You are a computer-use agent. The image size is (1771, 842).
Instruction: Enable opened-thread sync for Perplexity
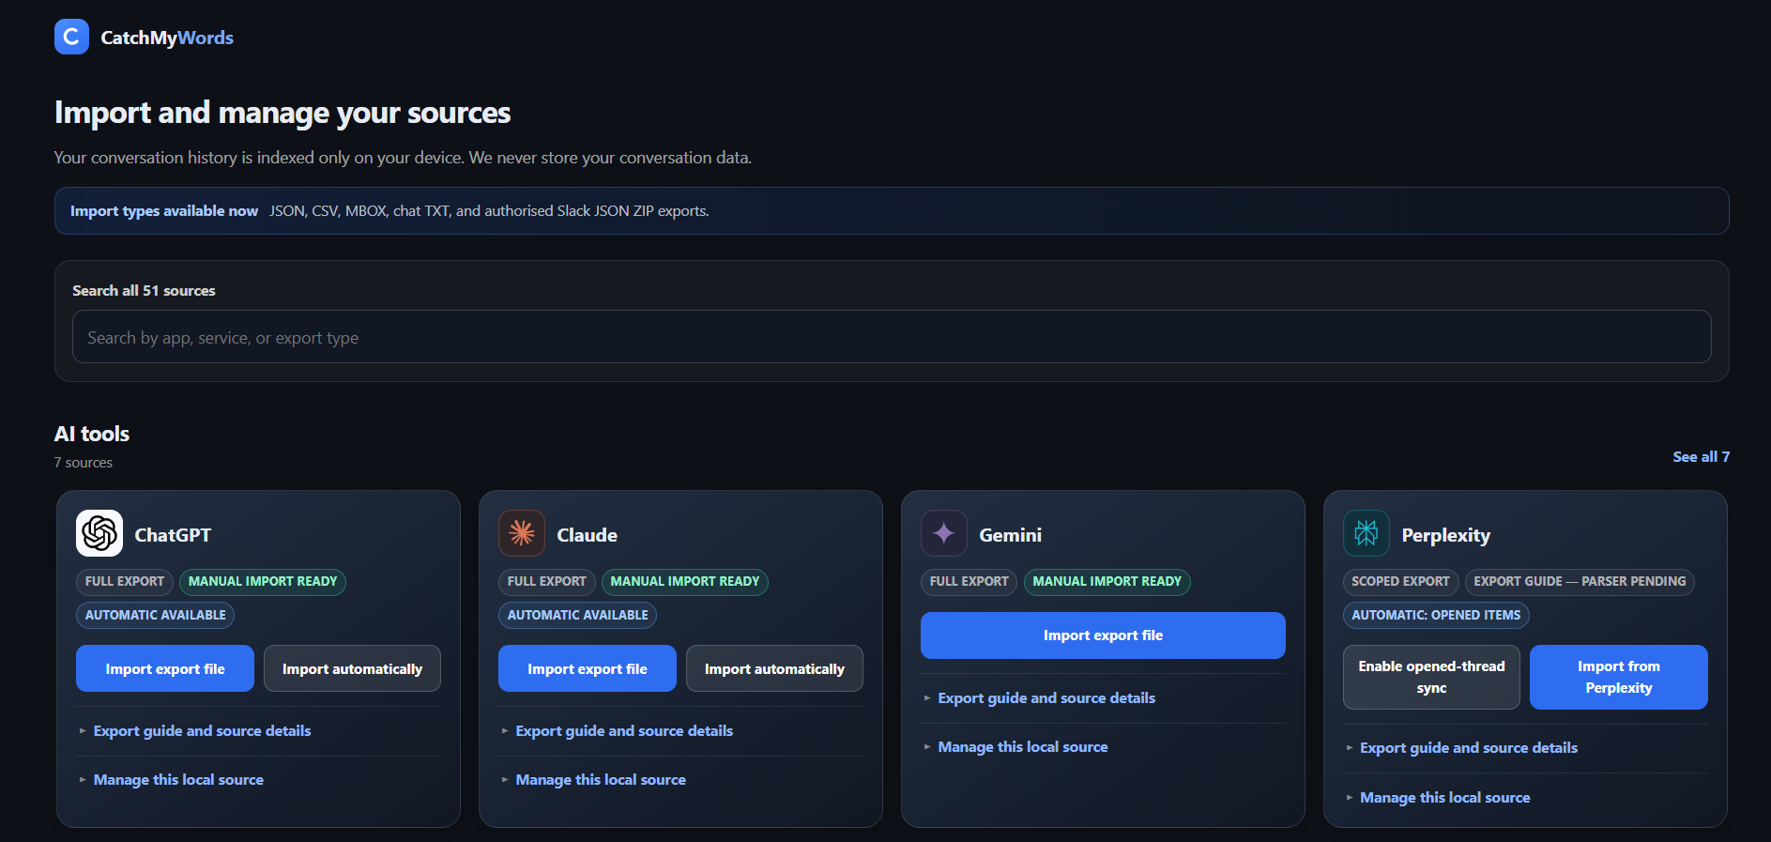1431,677
